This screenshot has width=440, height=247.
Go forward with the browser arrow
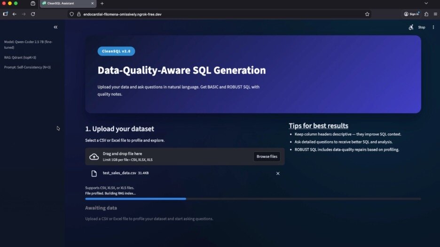click(24, 14)
